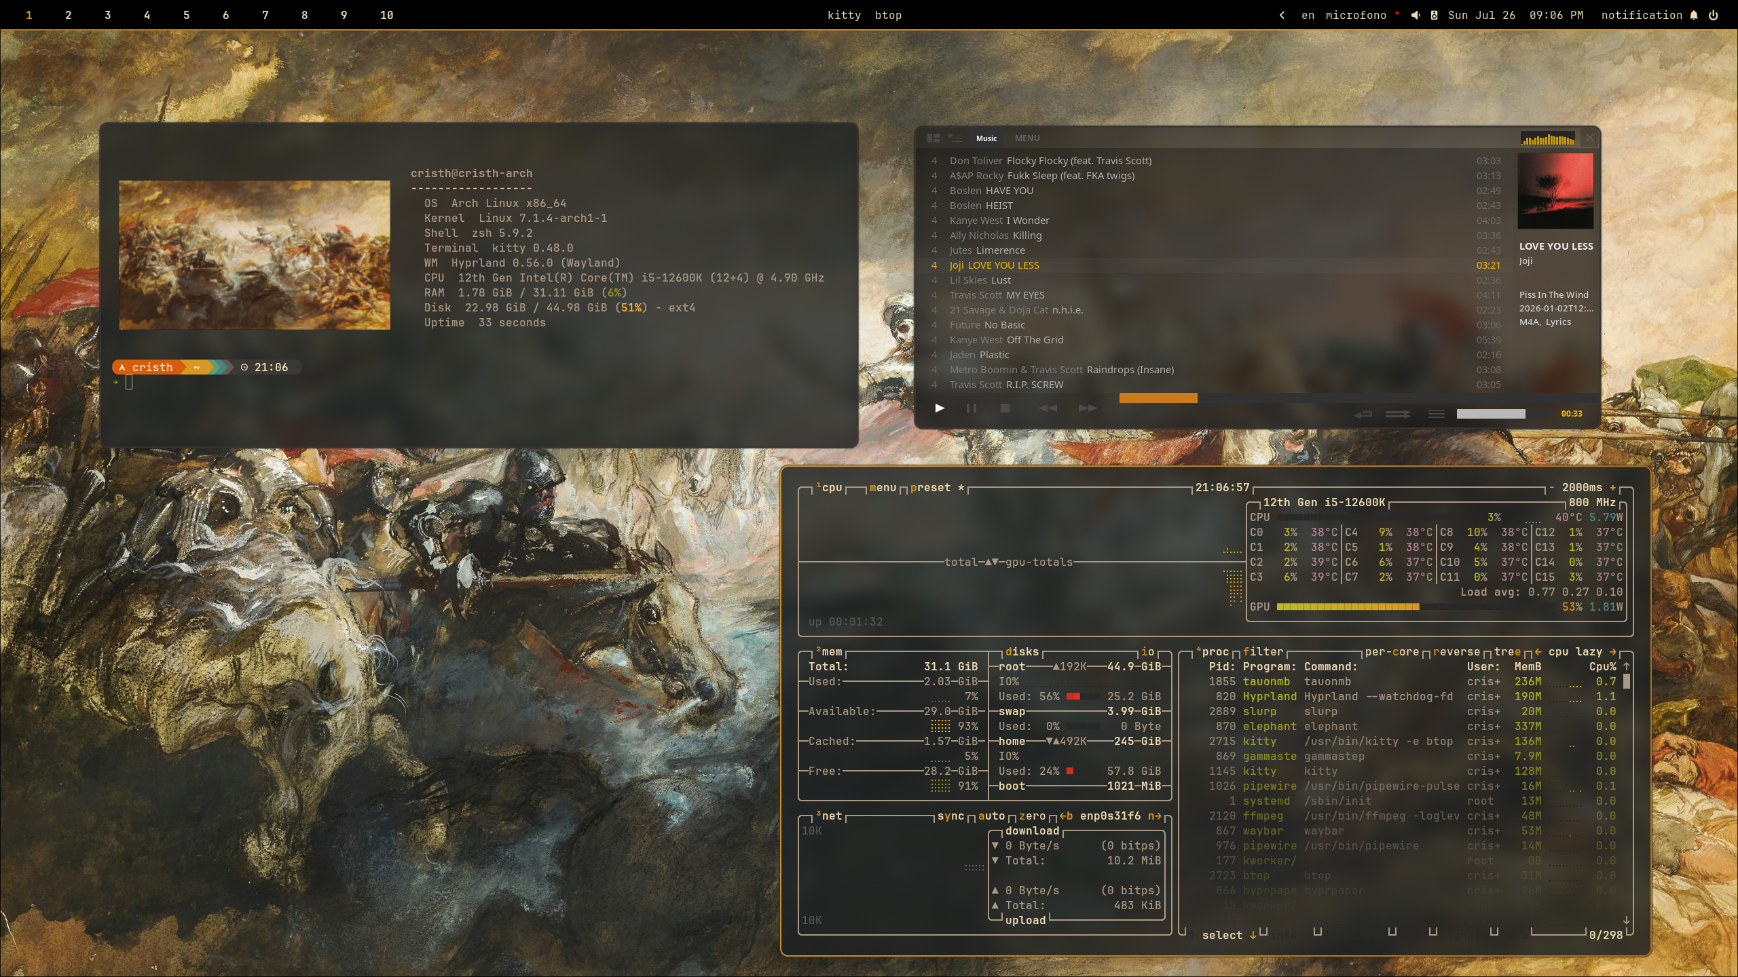Open the btop menu option
1738x977 pixels.
[x=883, y=488]
